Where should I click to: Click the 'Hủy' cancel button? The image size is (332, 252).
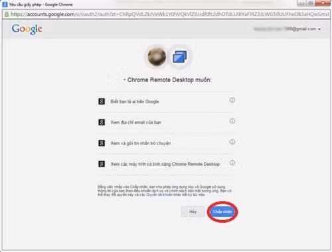pos(193,212)
